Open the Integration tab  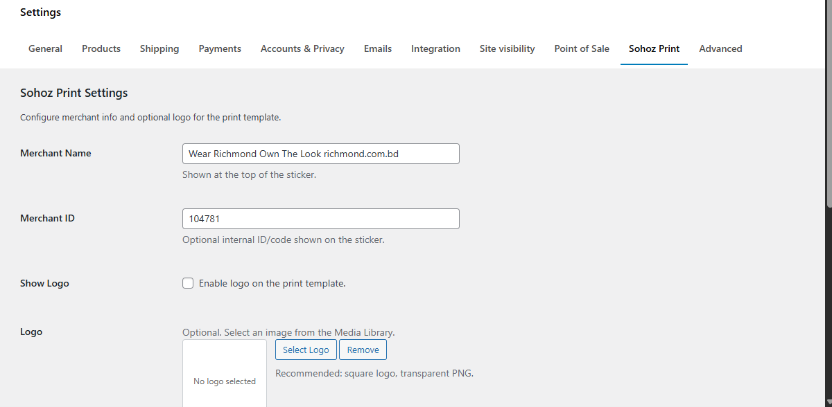(435, 48)
